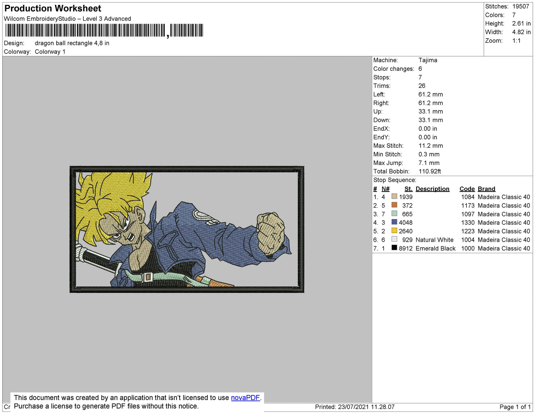Click the 'Colorway 1' value
Image resolution: width=535 pixels, height=414 pixels.
[50, 52]
